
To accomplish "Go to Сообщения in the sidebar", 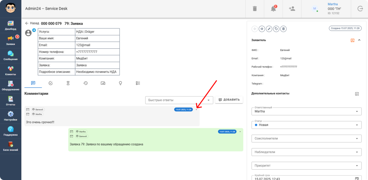I will 11,56.
